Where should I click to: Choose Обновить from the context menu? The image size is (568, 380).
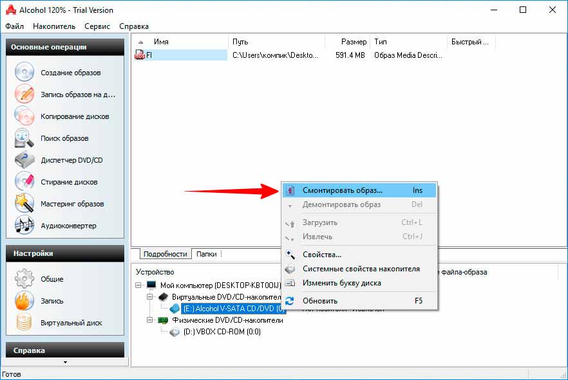coord(359,301)
